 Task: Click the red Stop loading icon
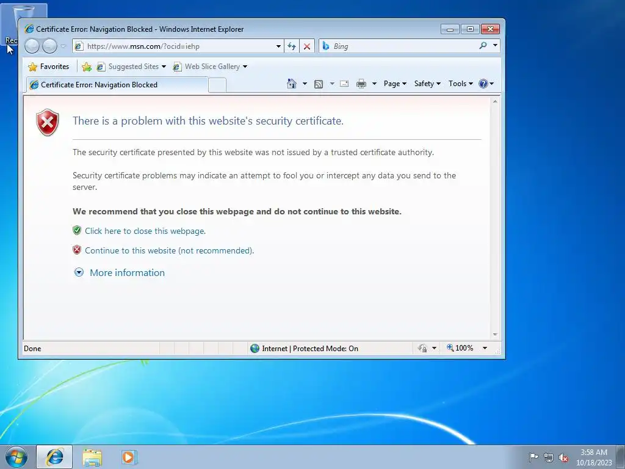click(307, 46)
